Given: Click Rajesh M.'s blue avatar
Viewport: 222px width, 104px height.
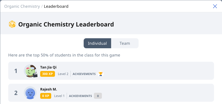Looking at the screenshot, I should [30, 93].
